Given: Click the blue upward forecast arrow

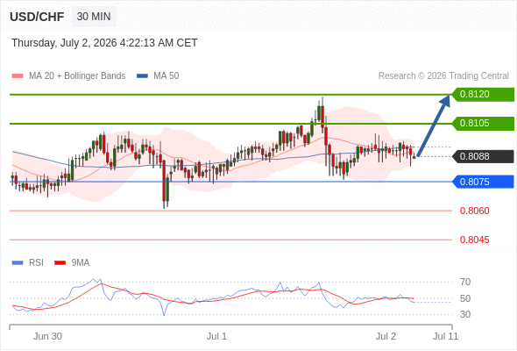Looking at the screenshot, I should [434, 125].
